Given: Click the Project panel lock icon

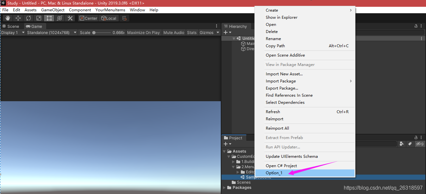Looking at the screenshot, I should point(416,138).
